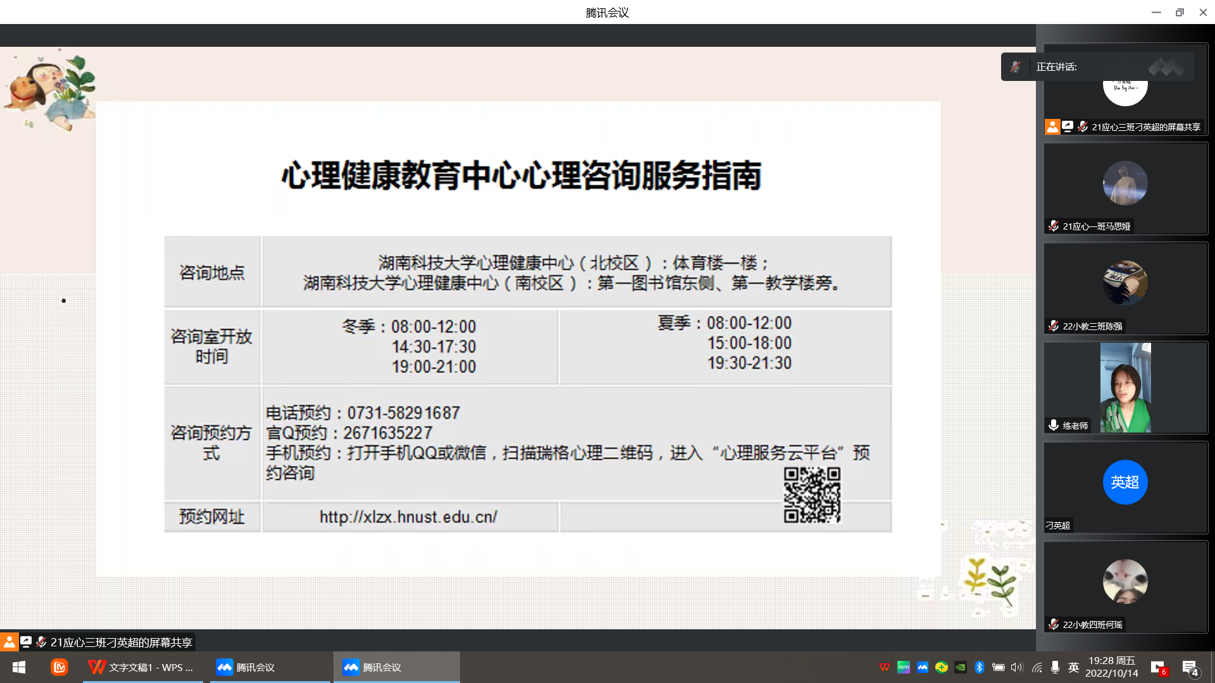Open the NVIDIA tray icon
The image size is (1215, 683).
click(960, 667)
